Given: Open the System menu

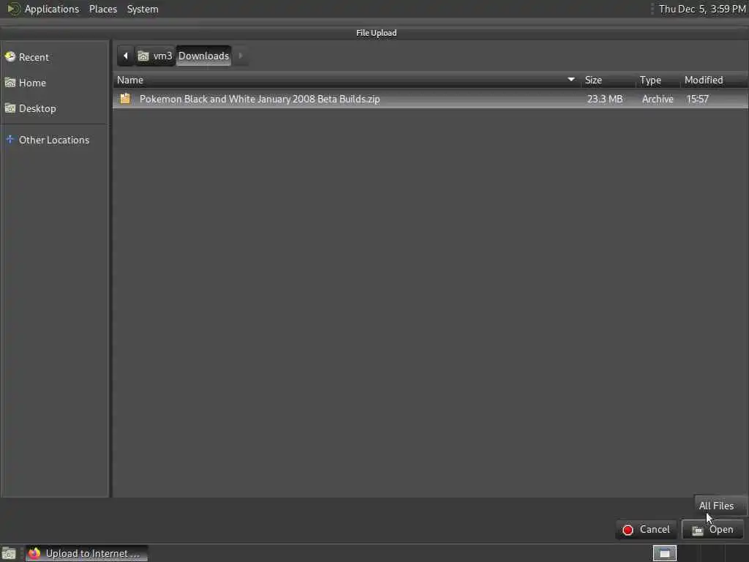Looking at the screenshot, I should click(143, 9).
